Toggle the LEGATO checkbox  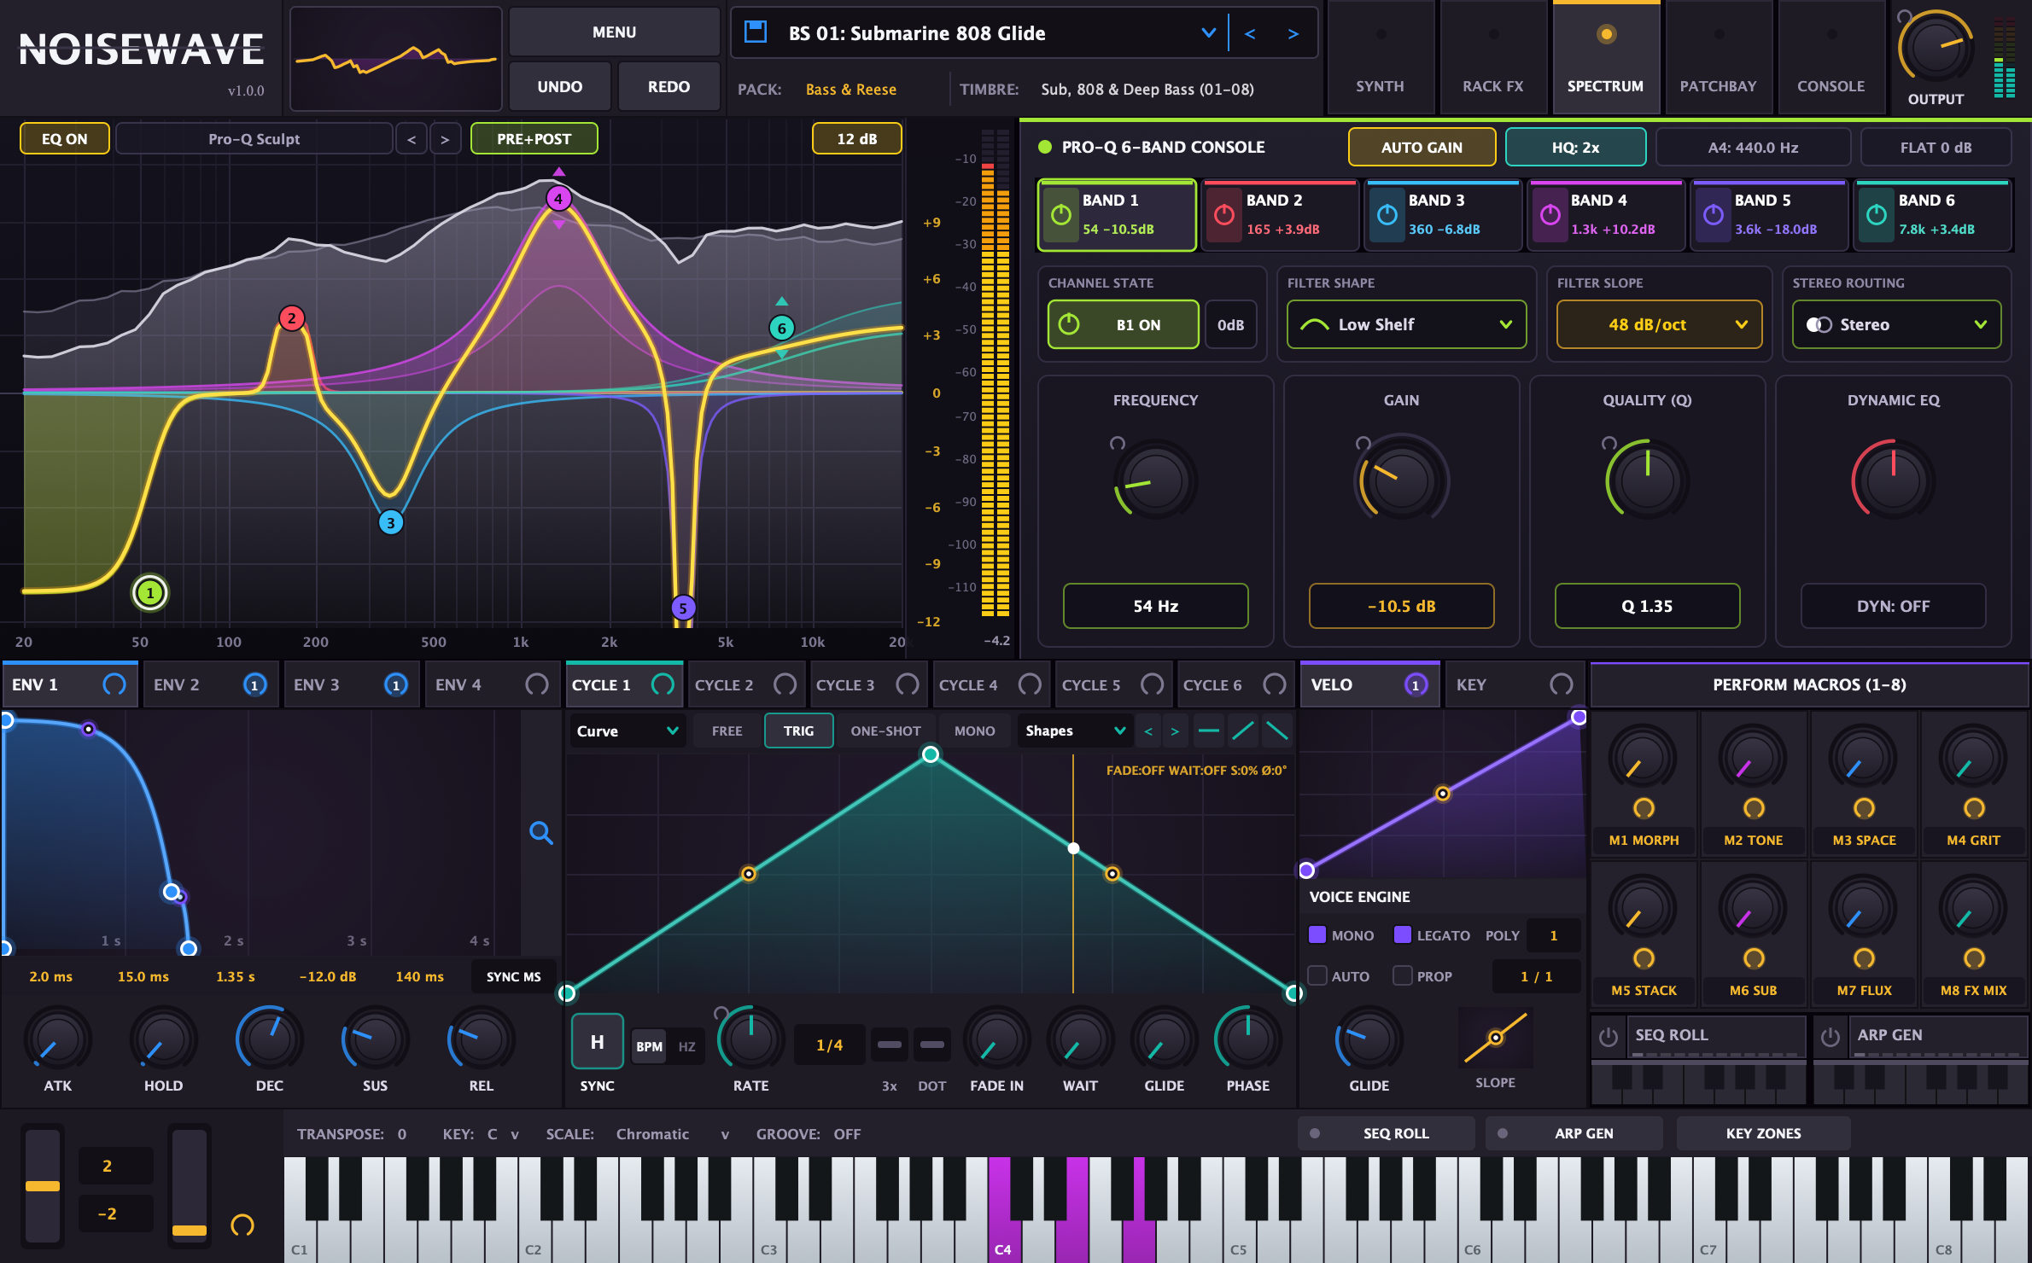coord(1403,934)
